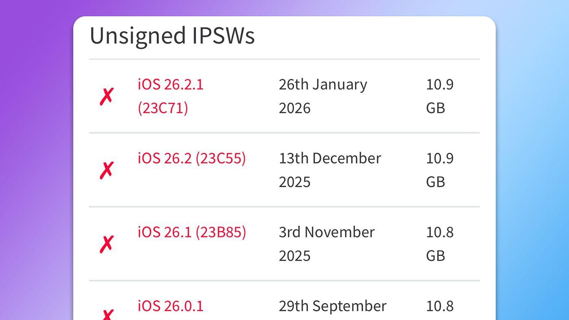The height and width of the screenshot is (320, 569).
Task: Select the iOS 26.1 (23B85) link
Action: [192, 232]
